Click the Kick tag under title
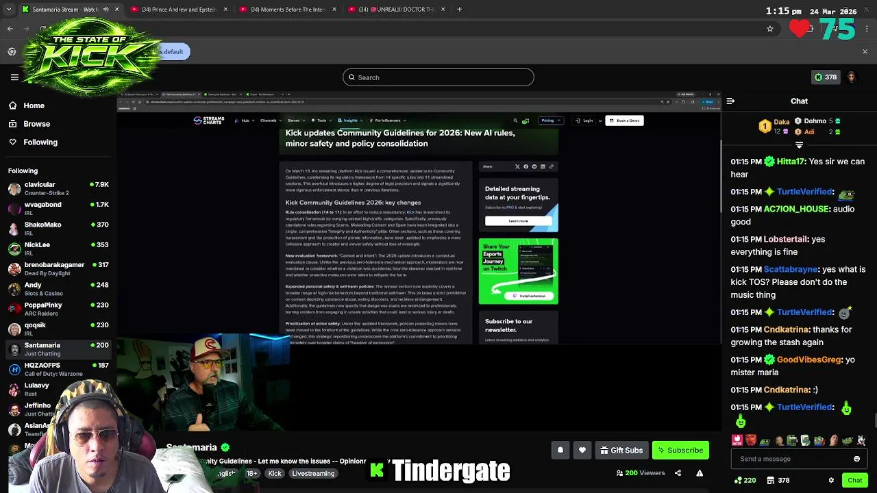Viewport: 877px width, 493px height. pyautogui.click(x=275, y=473)
